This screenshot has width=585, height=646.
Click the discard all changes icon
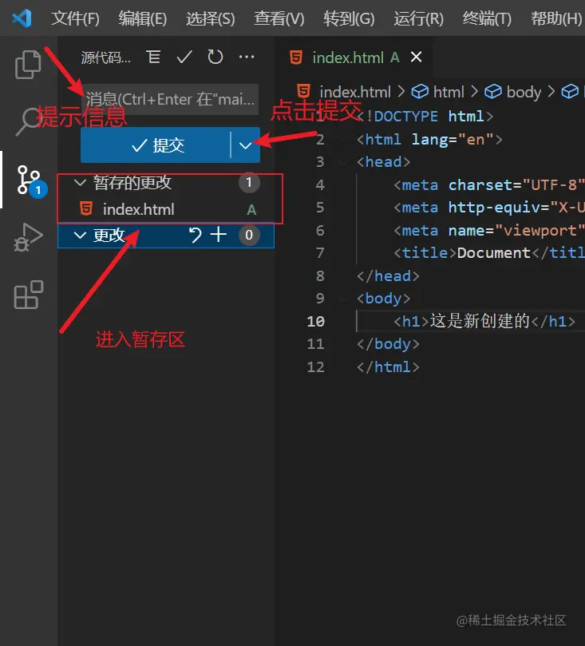[196, 235]
